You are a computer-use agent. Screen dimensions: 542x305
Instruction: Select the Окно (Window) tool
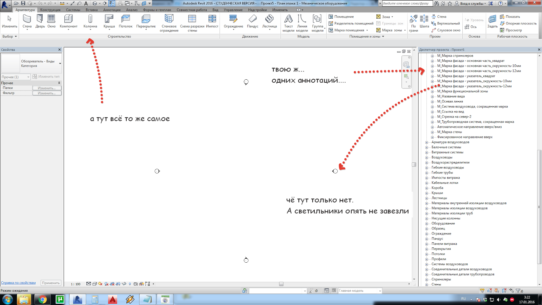(51, 21)
